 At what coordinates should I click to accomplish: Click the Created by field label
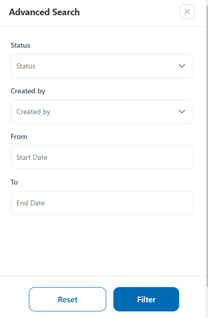[x=28, y=91]
